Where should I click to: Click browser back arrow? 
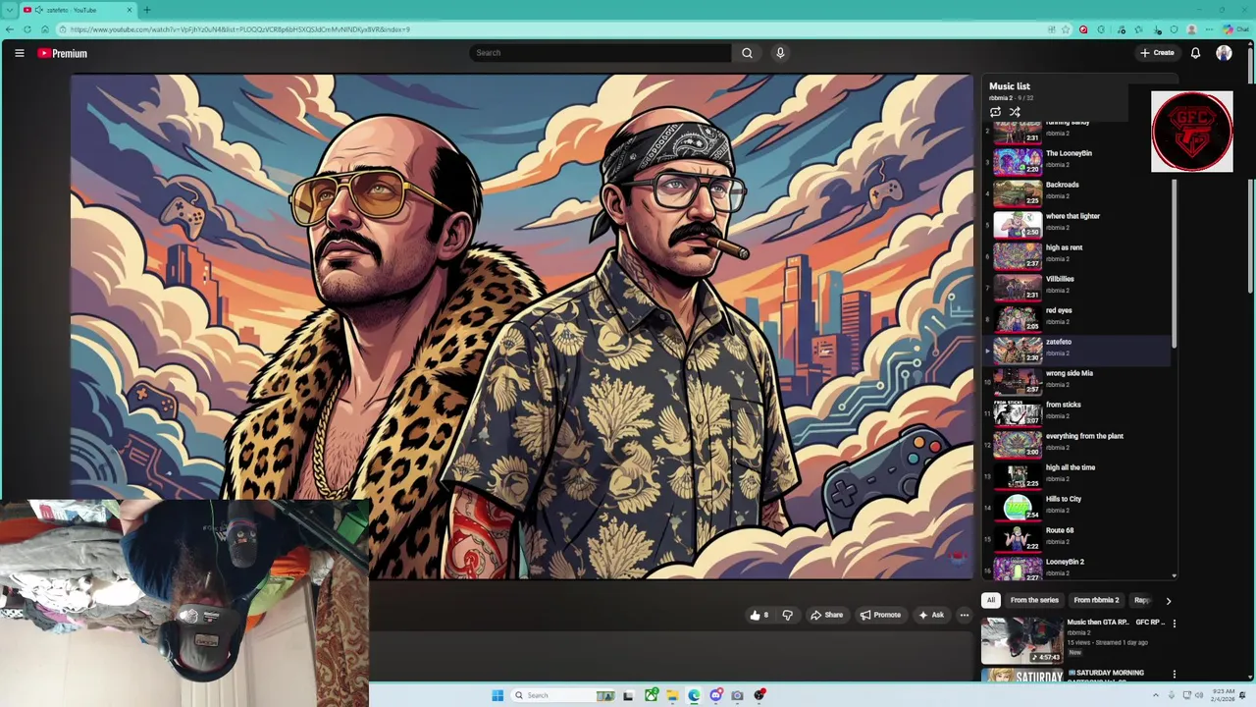pyautogui.click(x=10, y=29)
